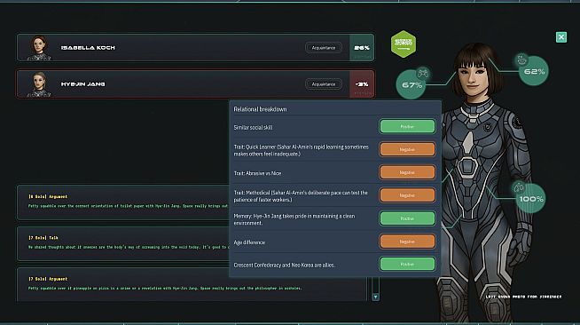The width and height of the screenshot is (580, 325).
Task: Click the 'Trait: Abrasive vs Nice' text
Action: (257, 173)
